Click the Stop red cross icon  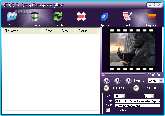tap(81, 16)
